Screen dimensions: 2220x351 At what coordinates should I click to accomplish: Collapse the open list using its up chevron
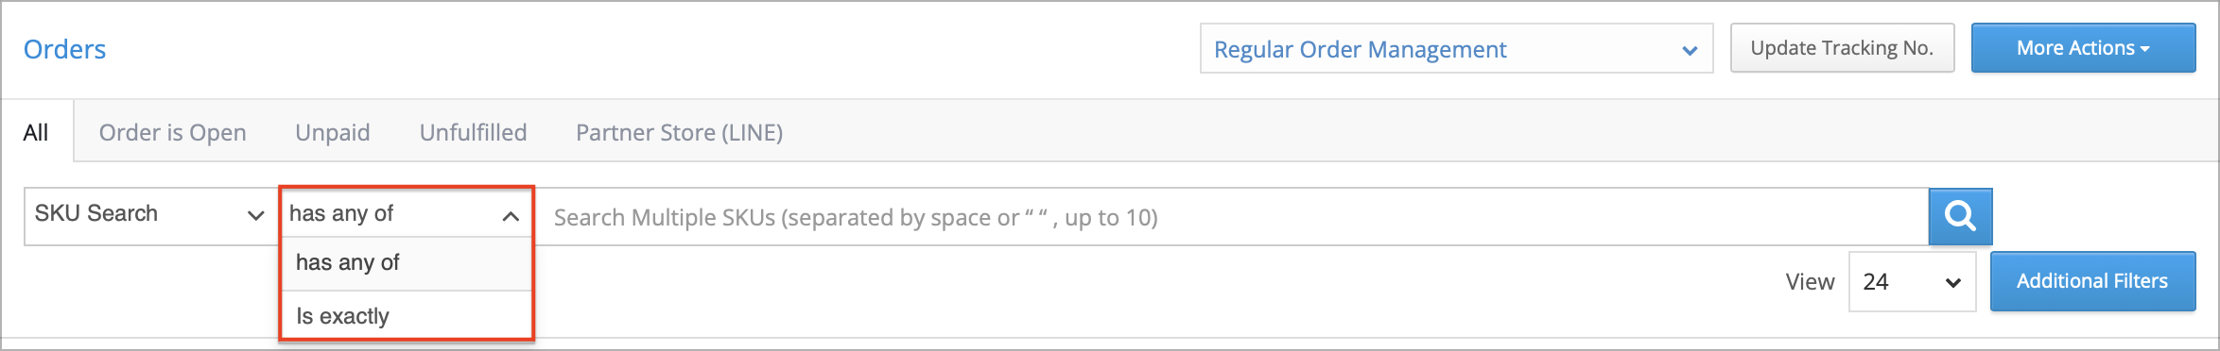point(511,216)
